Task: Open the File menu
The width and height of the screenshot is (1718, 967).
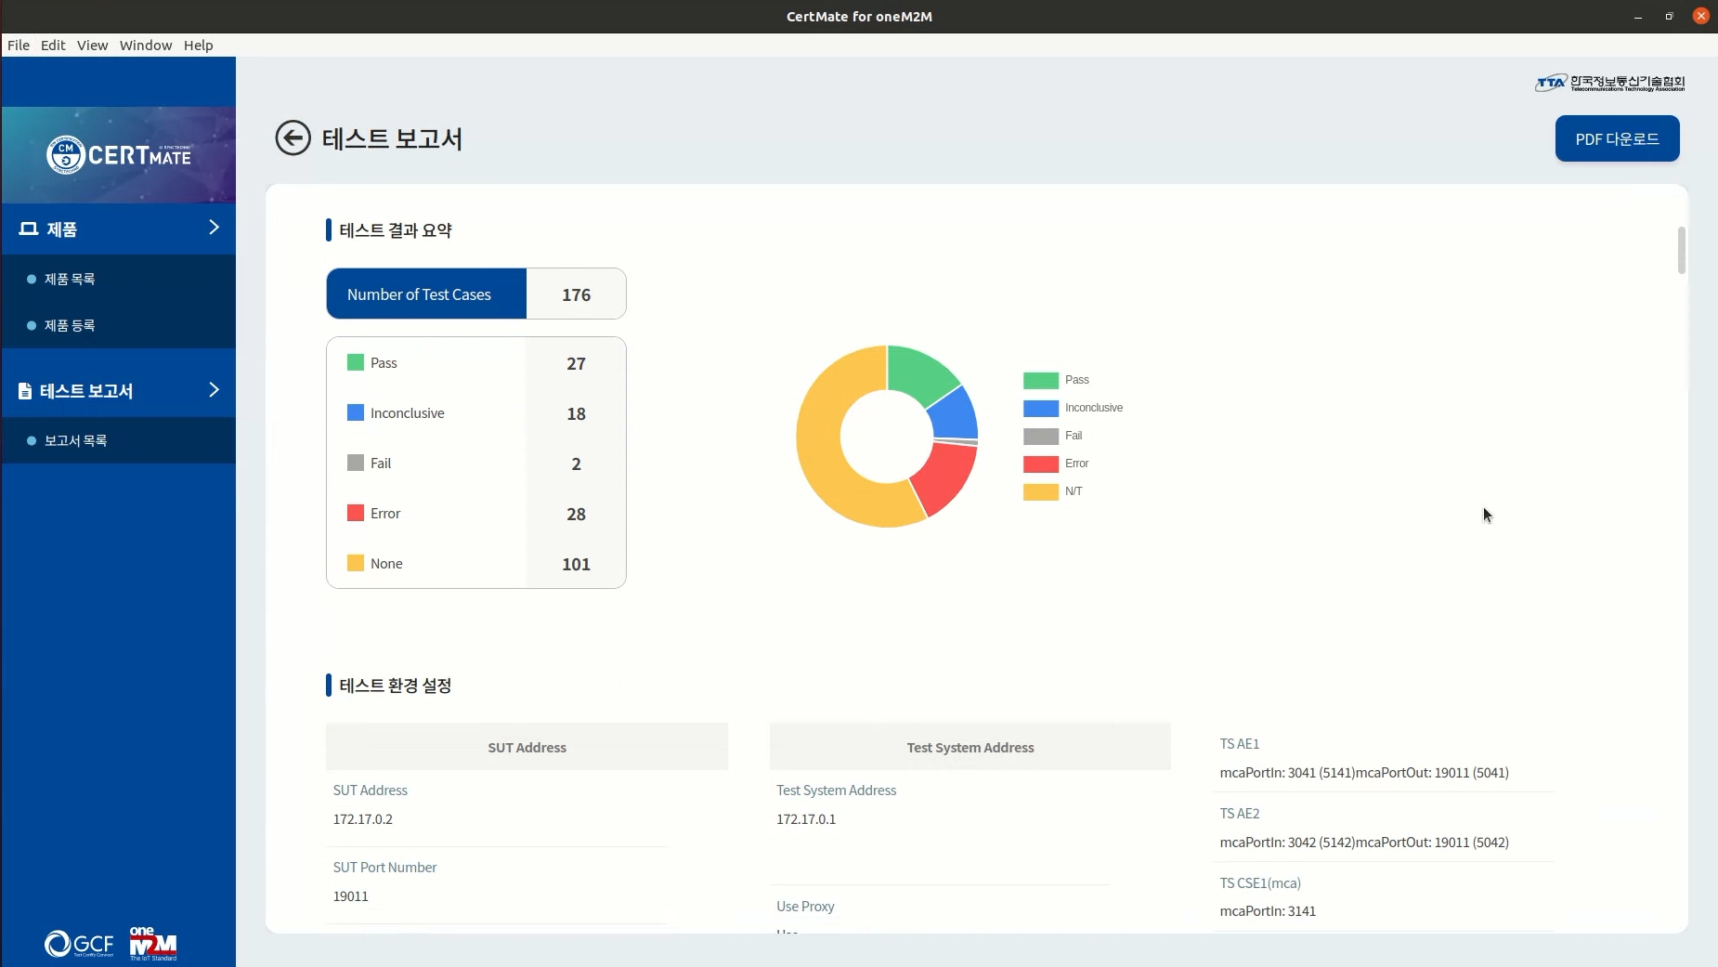Action: (19, 45)
